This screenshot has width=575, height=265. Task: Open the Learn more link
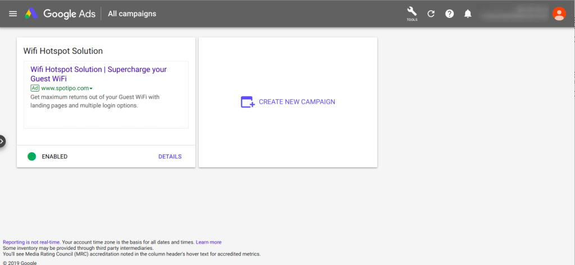point(209,242)
